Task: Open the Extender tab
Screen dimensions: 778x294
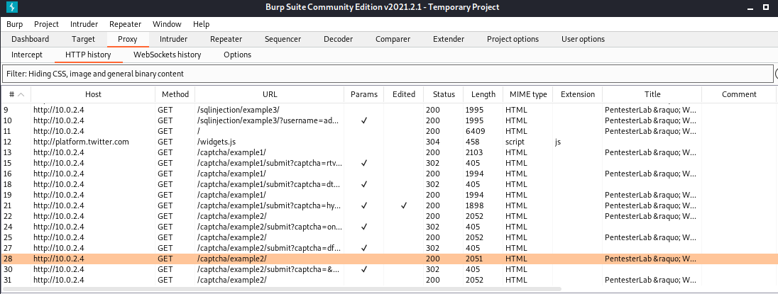Action: point(449,39)
